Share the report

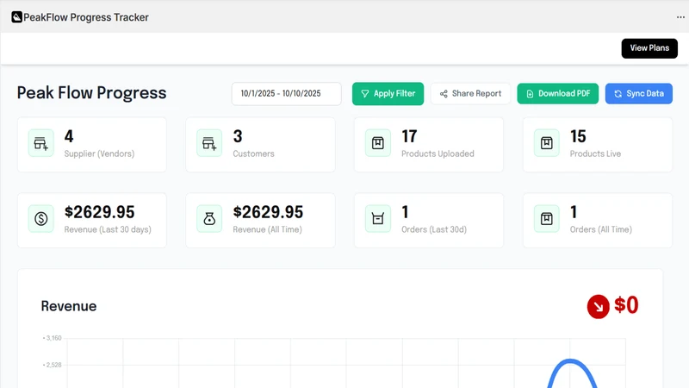(x=470, y=93)
